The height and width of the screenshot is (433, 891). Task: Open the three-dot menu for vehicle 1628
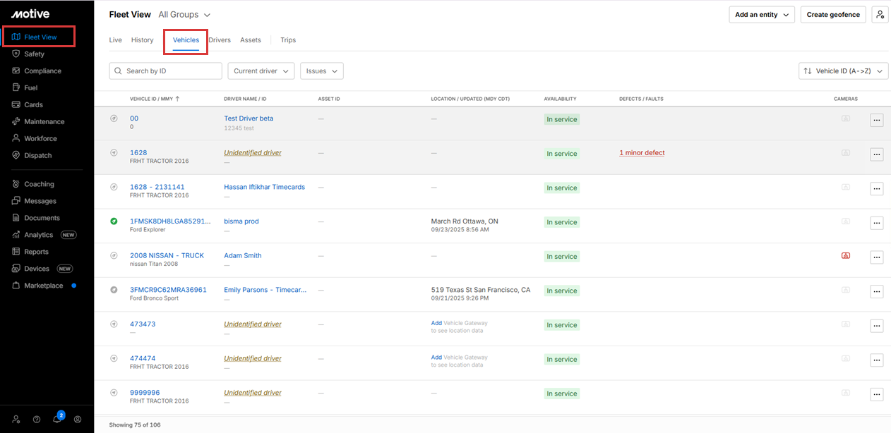876,154
